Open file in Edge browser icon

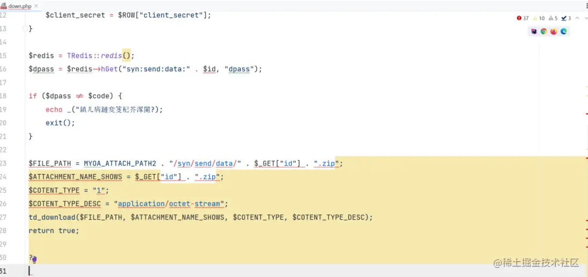pos(563,32)
